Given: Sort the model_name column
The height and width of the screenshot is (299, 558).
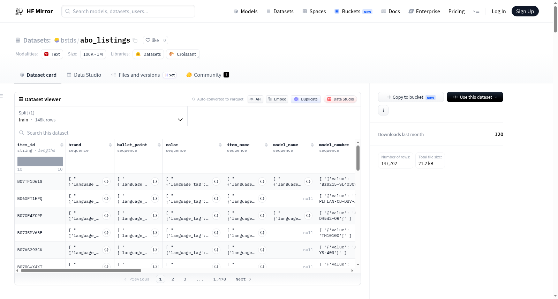Looking at the screenshot, I should click(x=312, y=145).
